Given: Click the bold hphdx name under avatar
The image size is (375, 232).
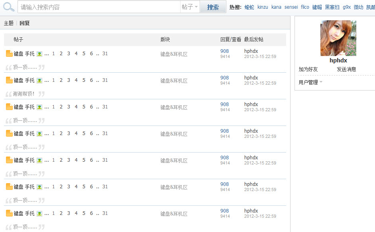Looking at the screenshot, I should click(x=338, y=60).
